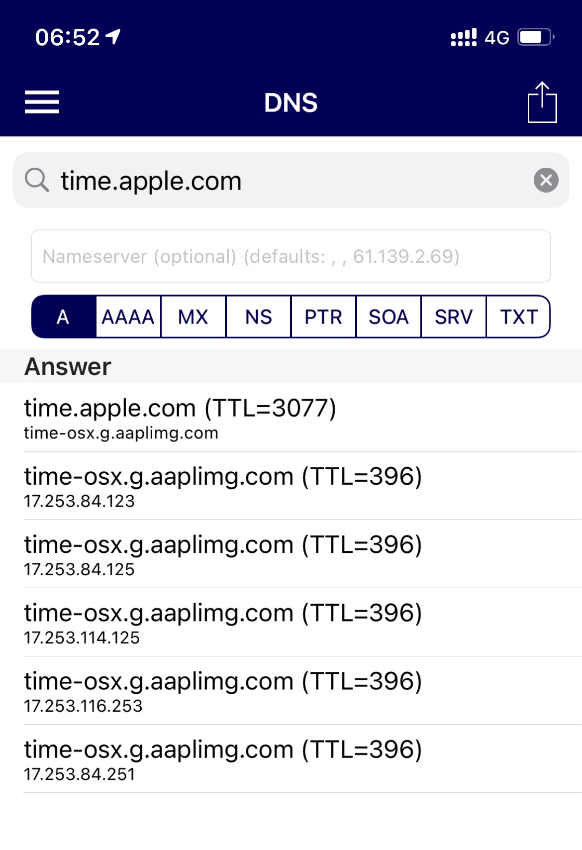Switch to AAAA record type

click(x=128, y=317)
